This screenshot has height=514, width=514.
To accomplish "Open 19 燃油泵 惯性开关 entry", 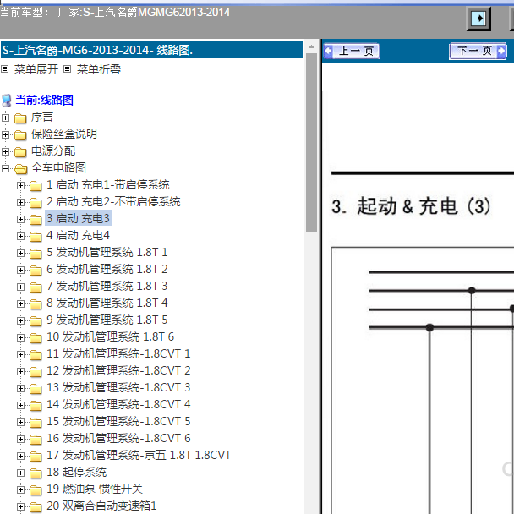I will pyautogui.click(x=95, y=489).
